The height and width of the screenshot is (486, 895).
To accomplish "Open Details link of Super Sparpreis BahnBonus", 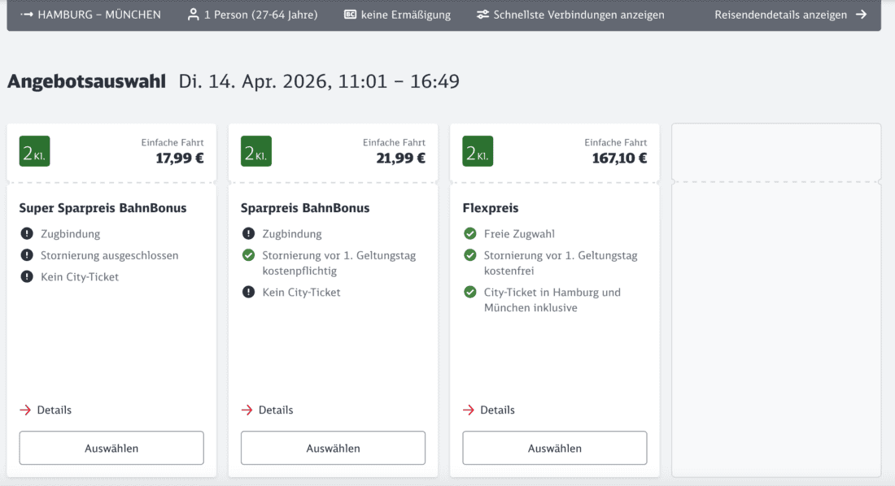I will click(x=46, y=410).
